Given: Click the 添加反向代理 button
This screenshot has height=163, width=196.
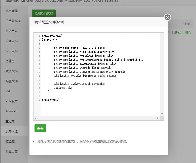Looking at the screenshot, I should tap(44, 13).
